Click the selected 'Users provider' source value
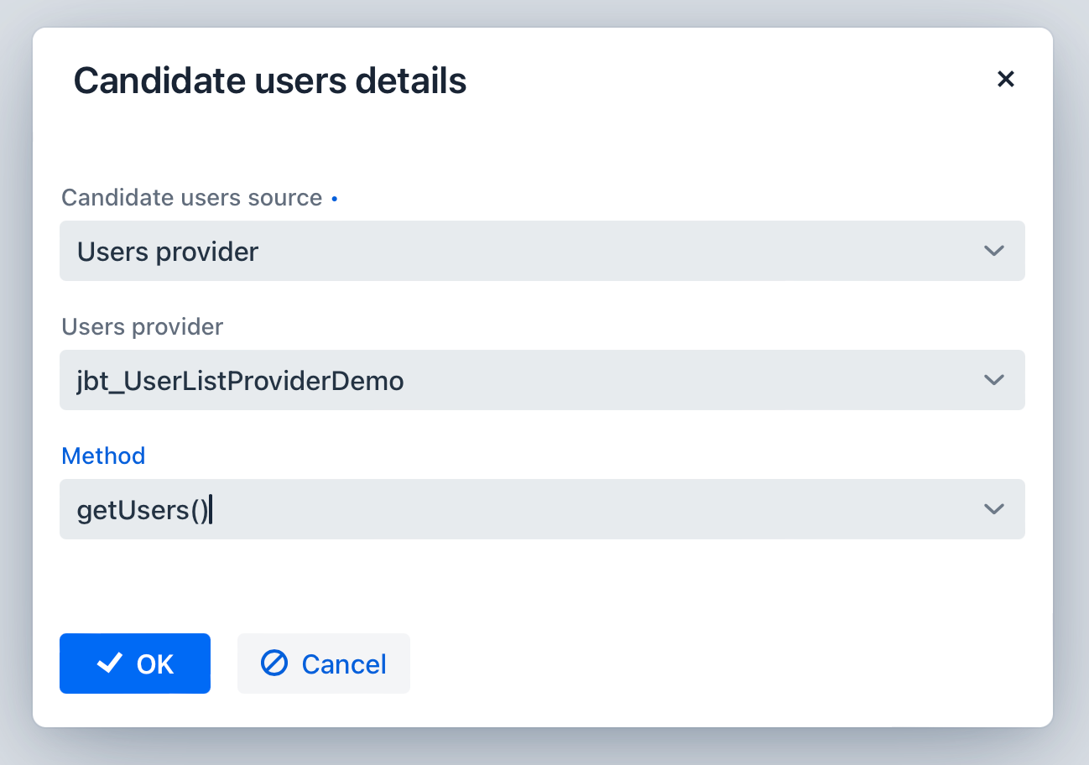The image size is (1089, 765). coord(168,252)
